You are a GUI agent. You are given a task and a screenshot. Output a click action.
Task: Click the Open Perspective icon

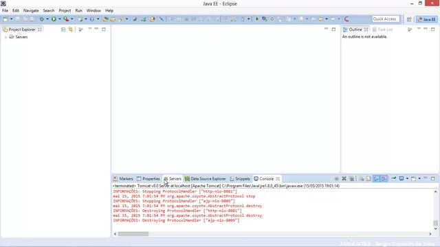click(409, 19)
